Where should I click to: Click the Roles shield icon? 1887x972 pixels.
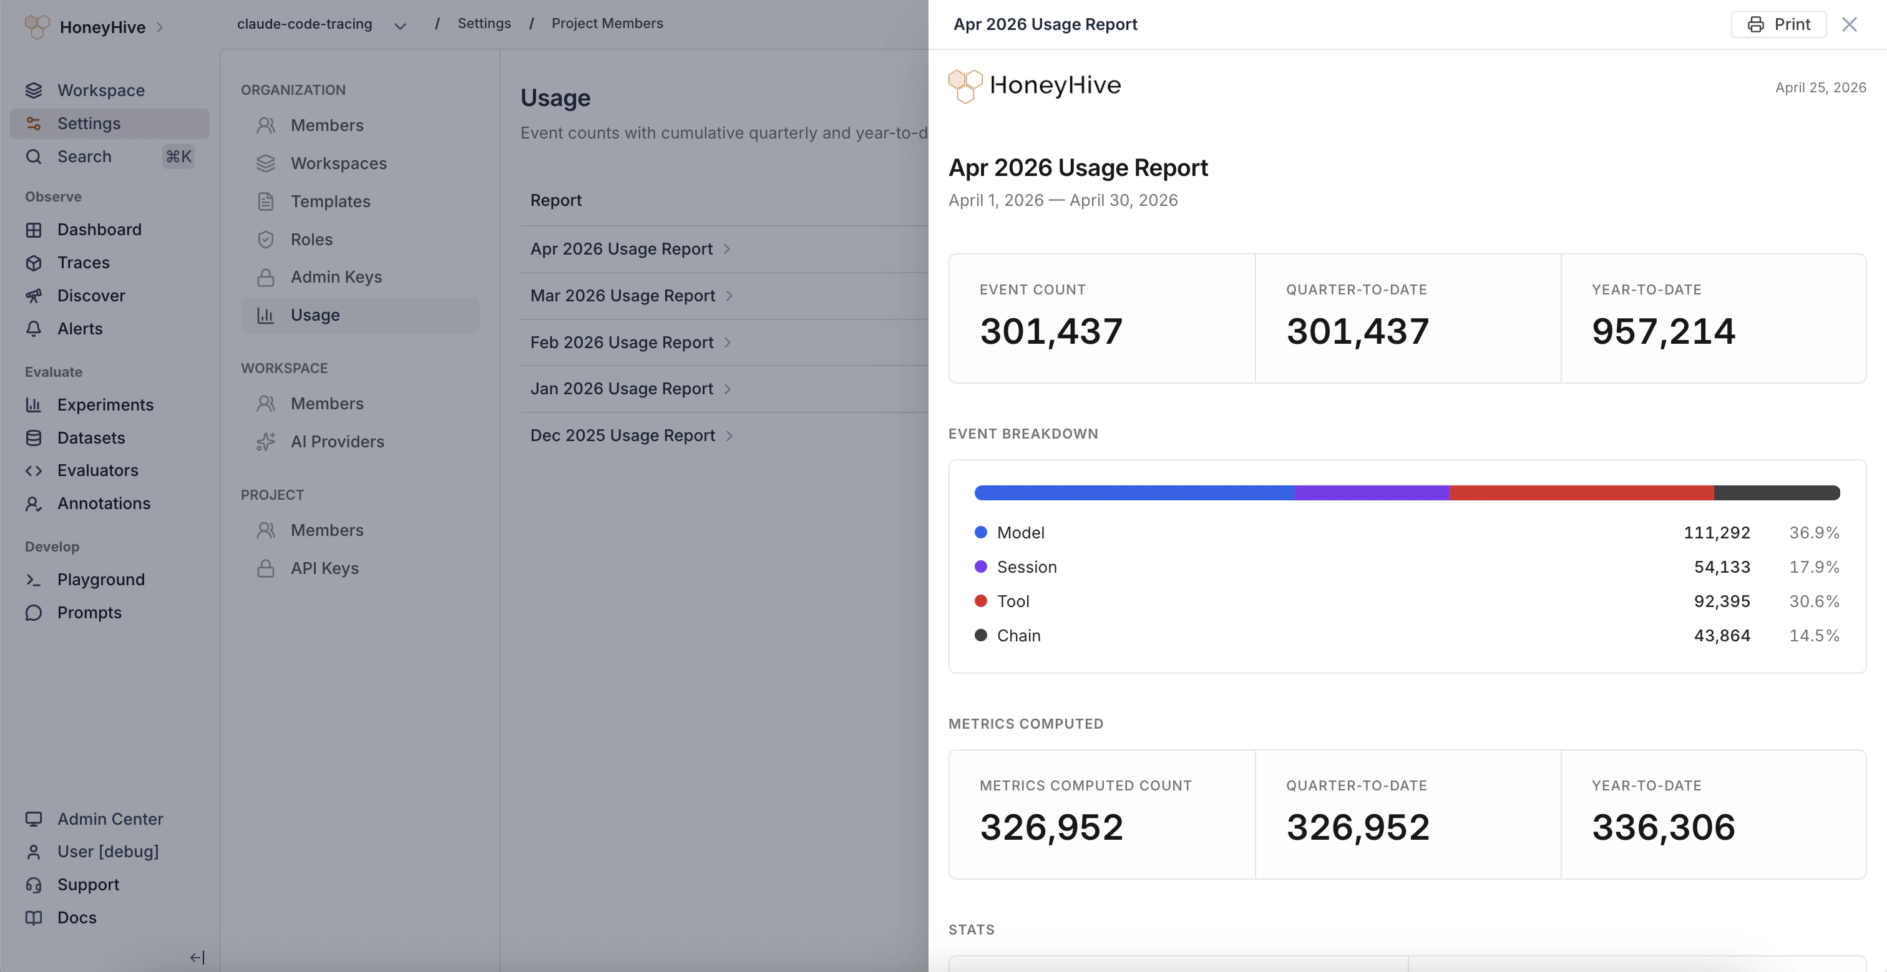tap(266, 240)
